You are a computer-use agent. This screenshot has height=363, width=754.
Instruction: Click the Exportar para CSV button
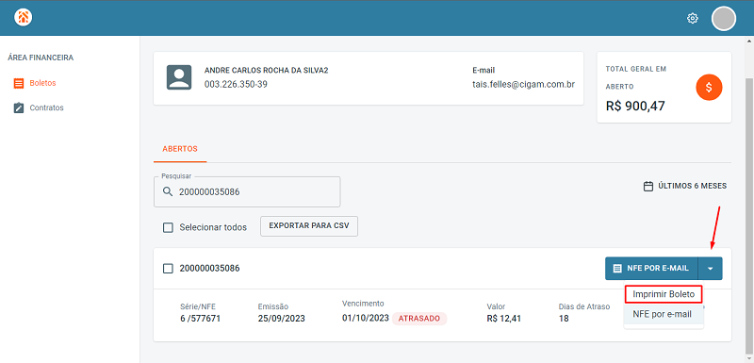pos(309,226)
